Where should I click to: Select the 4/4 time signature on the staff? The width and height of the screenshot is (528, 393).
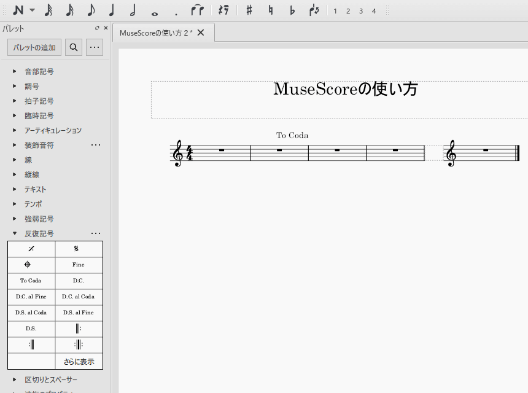click(190, 154)
